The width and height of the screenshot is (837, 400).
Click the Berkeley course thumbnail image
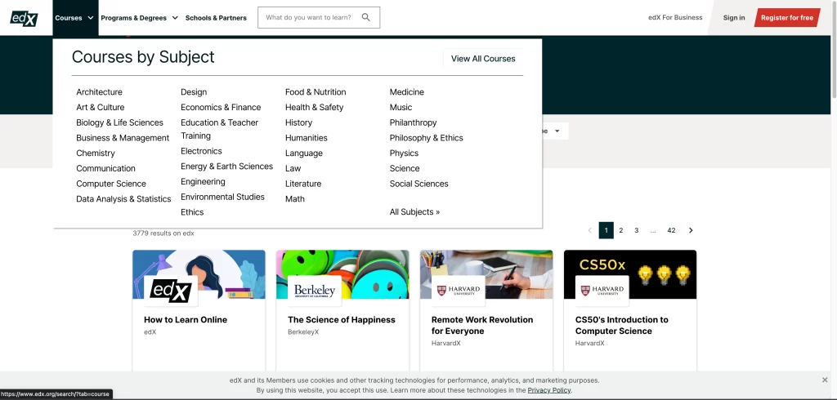coord(342,274)
